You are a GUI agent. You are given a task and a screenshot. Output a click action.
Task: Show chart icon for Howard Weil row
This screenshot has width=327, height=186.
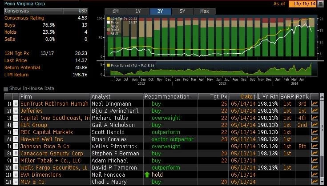tap(315, 139)
